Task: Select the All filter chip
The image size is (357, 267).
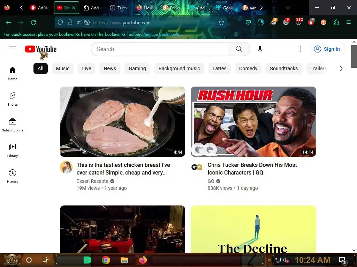Action: pyautogui.click(x=40, y=68)
